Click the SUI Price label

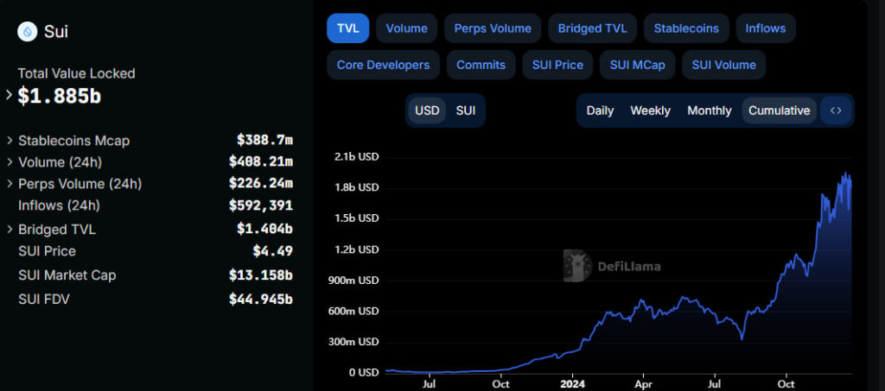point(47,251)
